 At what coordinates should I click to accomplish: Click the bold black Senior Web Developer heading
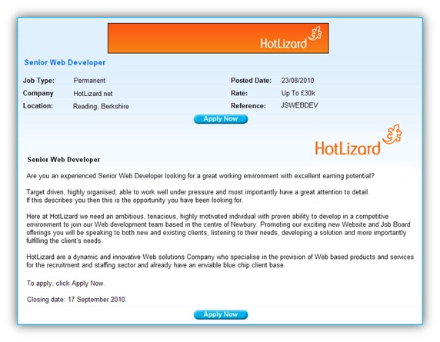click(x=64, y=160)
